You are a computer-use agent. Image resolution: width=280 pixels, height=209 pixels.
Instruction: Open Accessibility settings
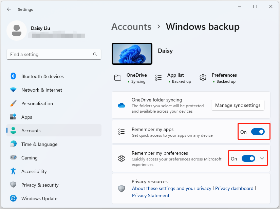point(54,171)
